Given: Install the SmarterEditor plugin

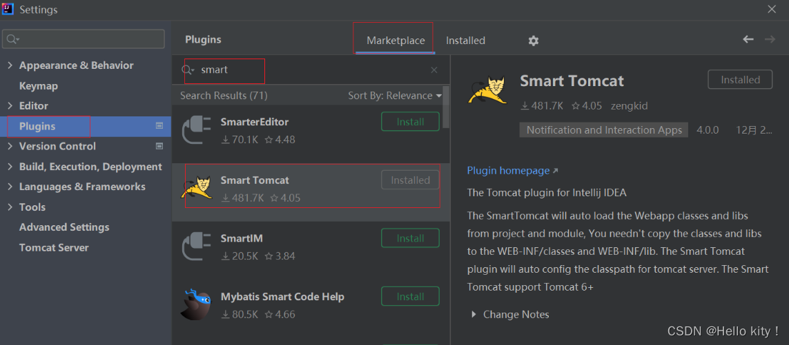Looking at the screenshot, I should pyautogui.click(x=410, y=121).
